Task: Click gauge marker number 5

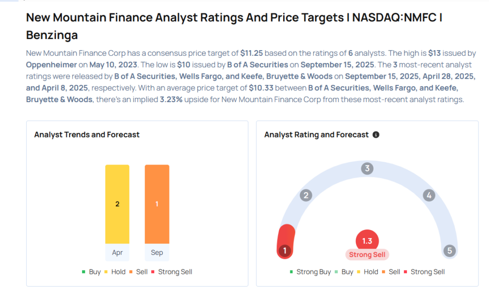Action: click(x=449, y=250)
